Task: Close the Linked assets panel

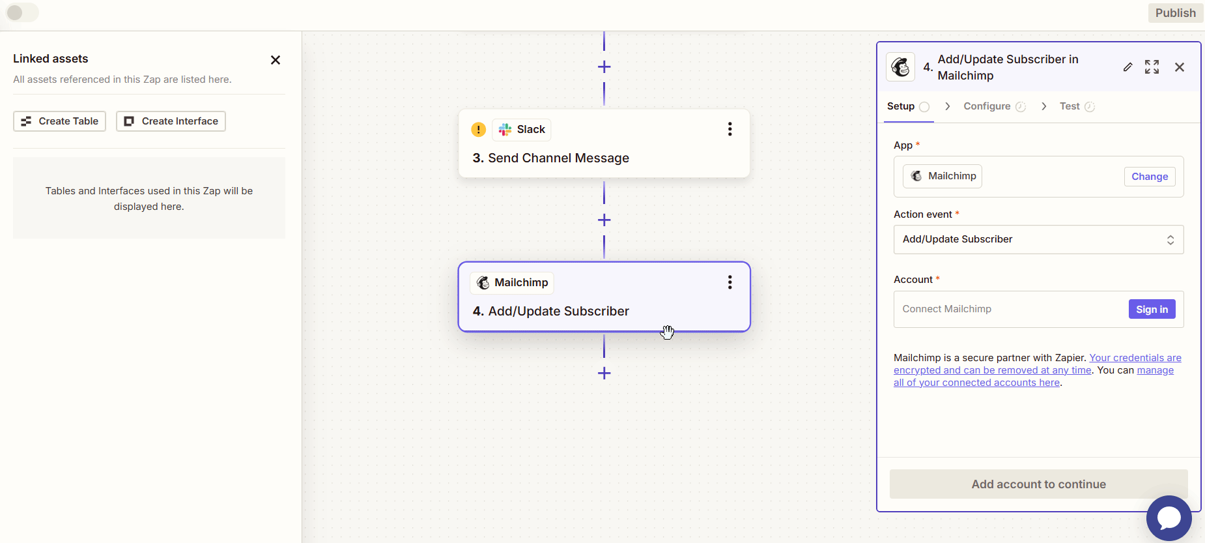Action: coord(276,60)
